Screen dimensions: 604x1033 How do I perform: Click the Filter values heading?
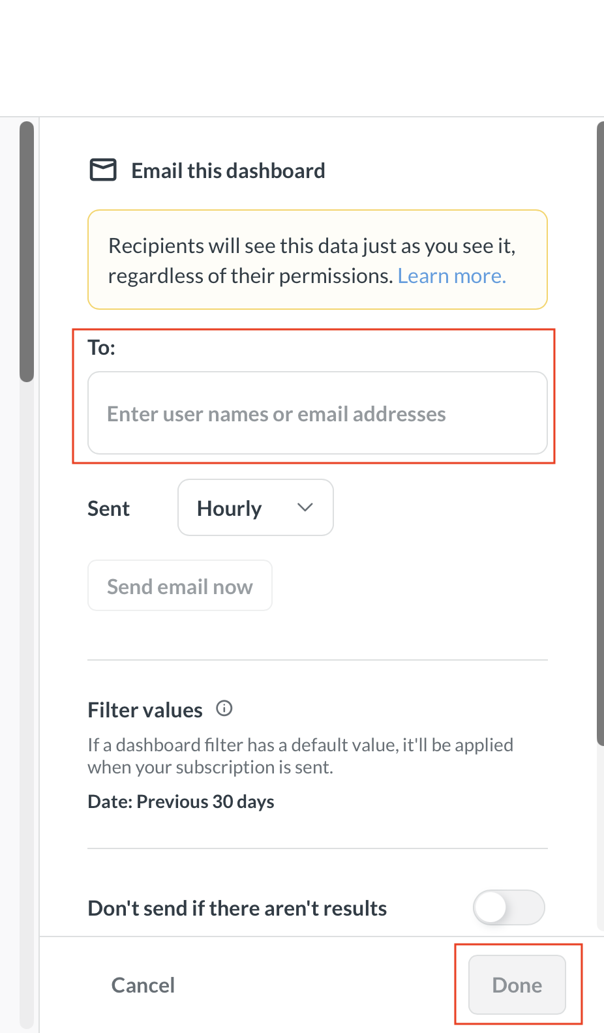145,710
